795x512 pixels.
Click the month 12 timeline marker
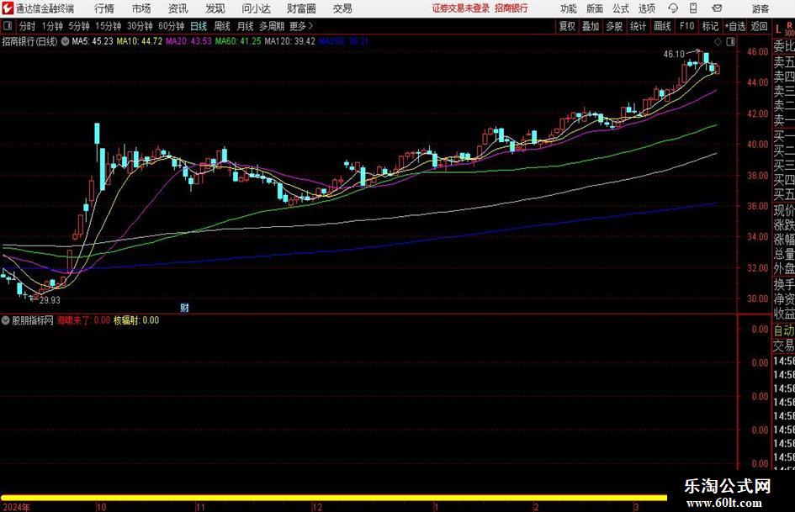pyautogui.click(x=317, y=507)
